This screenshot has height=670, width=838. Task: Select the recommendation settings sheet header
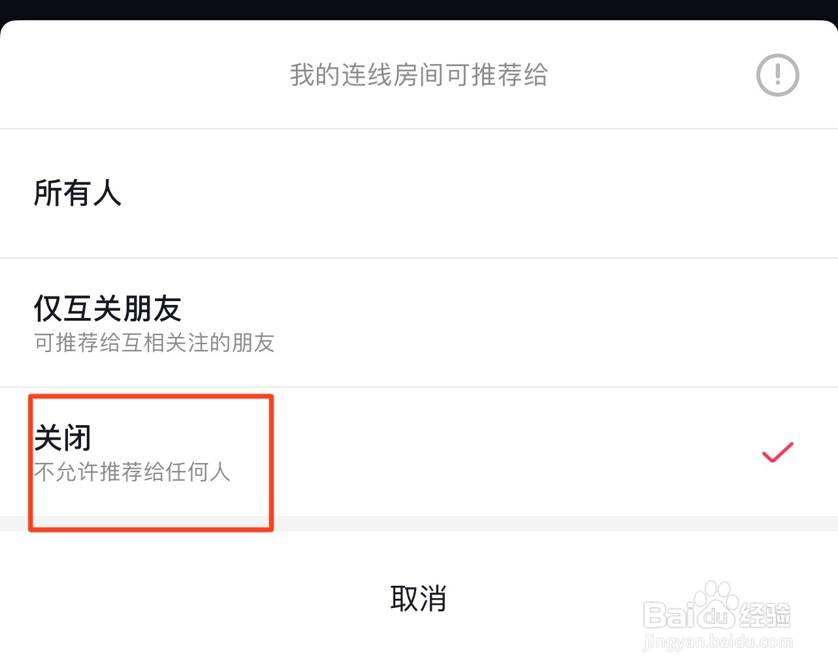[x=419, y=75]
